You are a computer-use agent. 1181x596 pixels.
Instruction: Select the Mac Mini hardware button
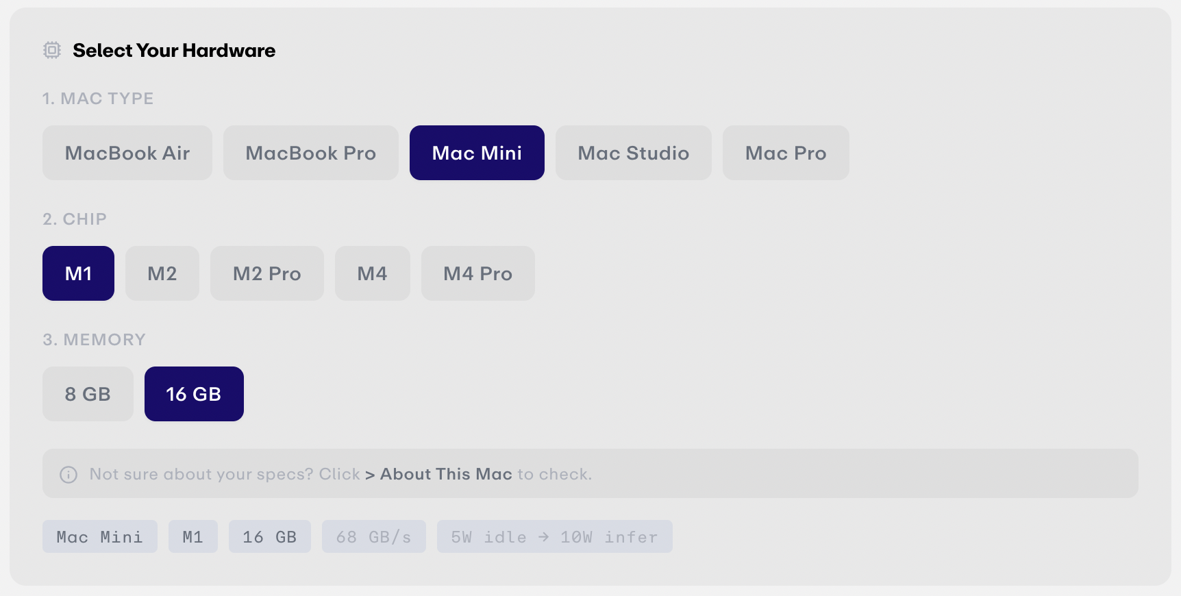(x=477, y=153)
